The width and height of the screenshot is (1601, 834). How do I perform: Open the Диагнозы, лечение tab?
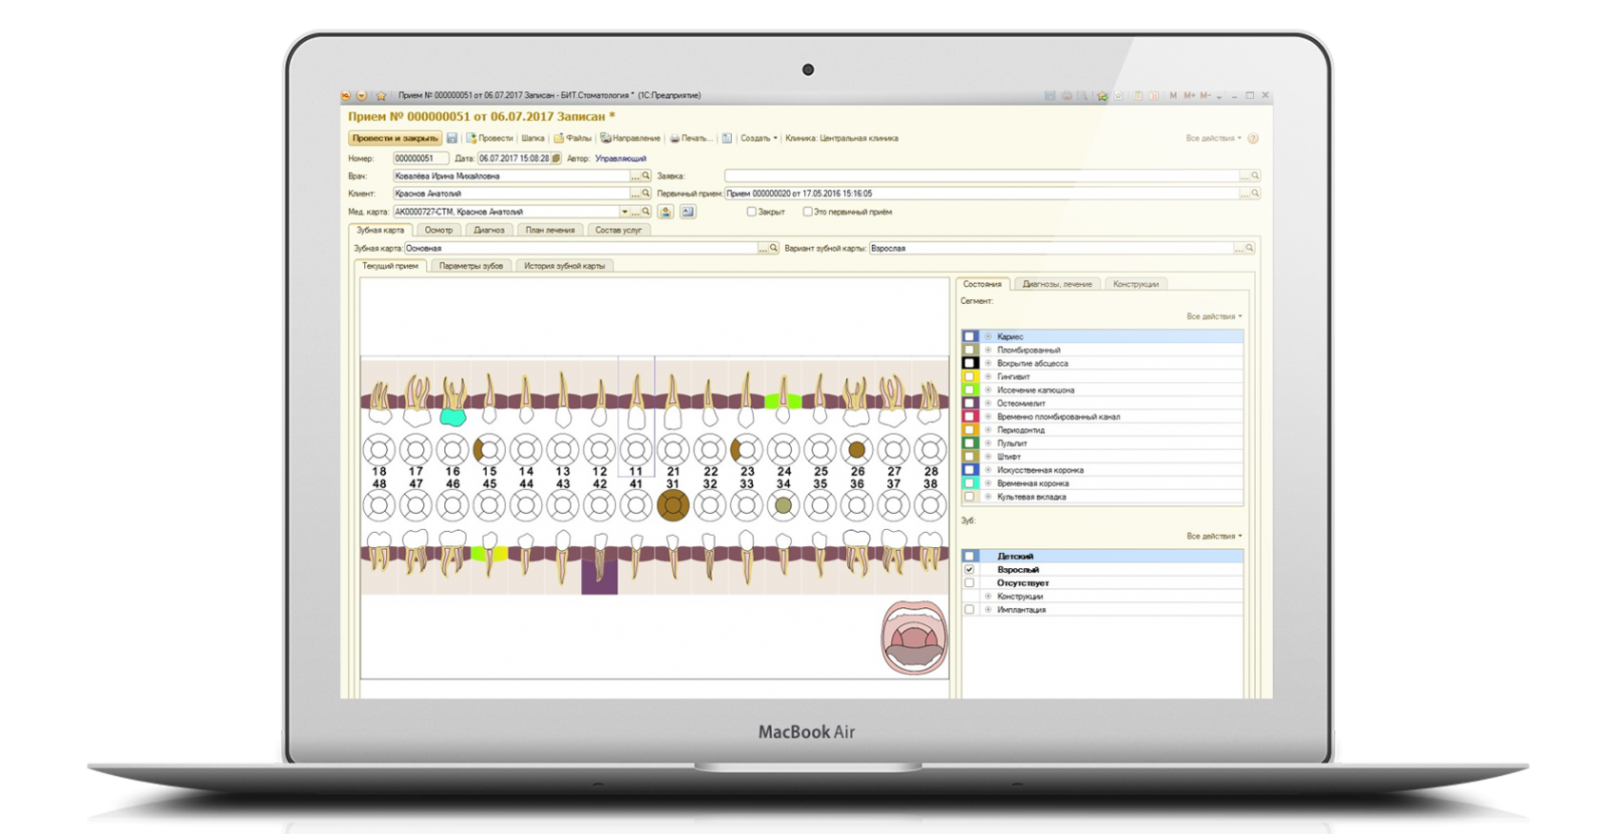1057,284
